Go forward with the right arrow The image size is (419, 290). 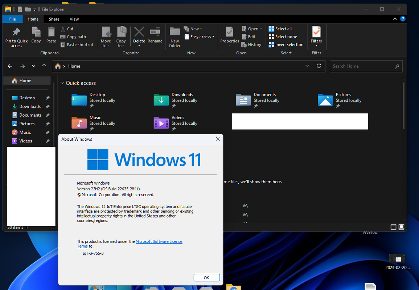(22, 66)
